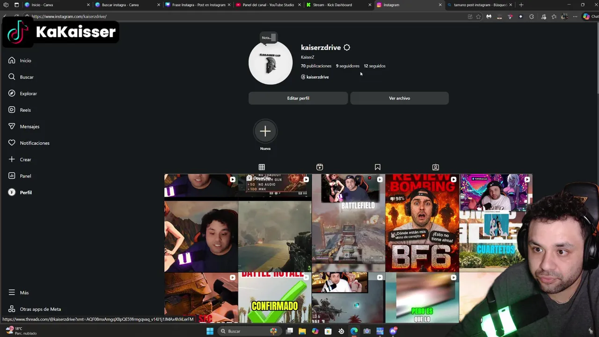Open the Windows Start menu
Viewport: 599px width, 337px height.
point(210,331)
